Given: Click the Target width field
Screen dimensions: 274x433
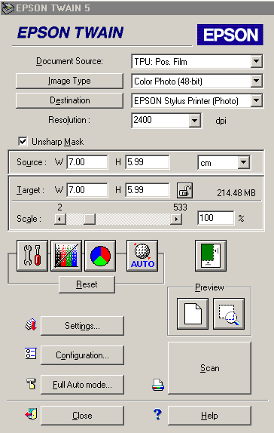Looking at the screenshot, I should coord(87,190).
